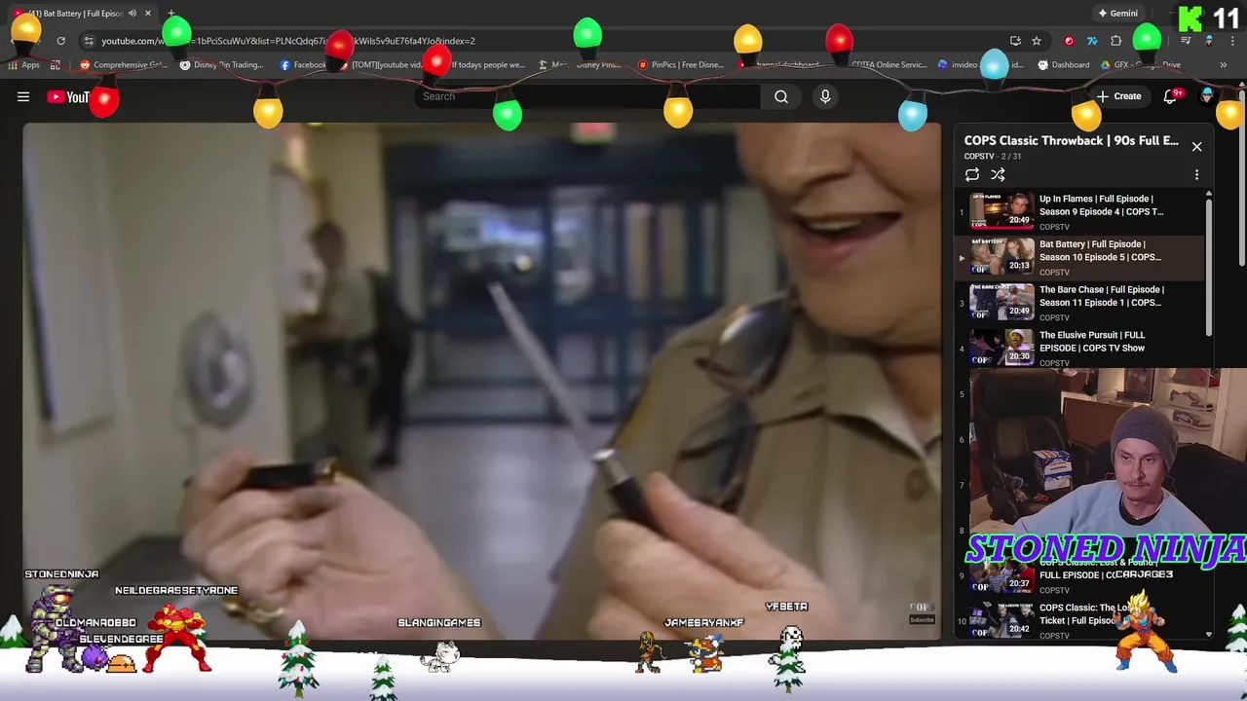Open a new browser tab

coord(171,14)
